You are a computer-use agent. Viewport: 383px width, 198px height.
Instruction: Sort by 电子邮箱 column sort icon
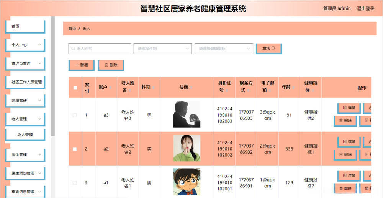point(270,90)
